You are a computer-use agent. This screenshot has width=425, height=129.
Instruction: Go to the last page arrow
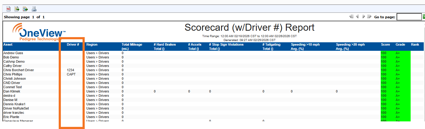pyautogui.click(x=369, y=17)
